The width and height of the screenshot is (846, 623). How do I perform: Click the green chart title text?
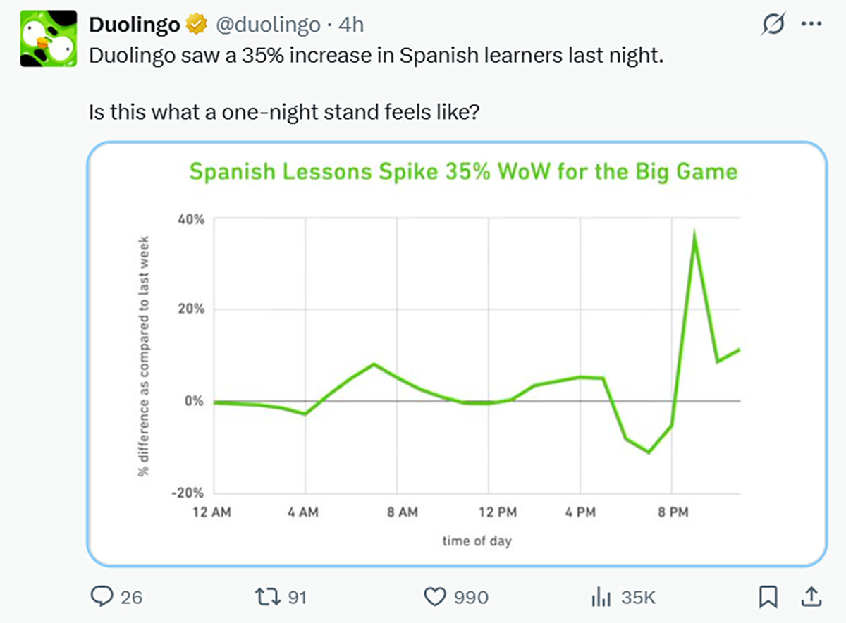464,173
